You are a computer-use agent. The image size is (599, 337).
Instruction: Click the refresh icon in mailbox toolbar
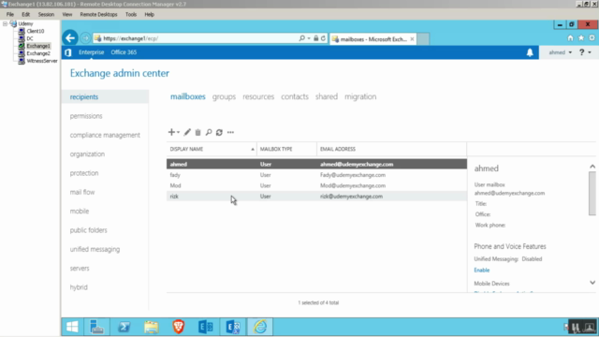pyautogui.click(x=219, y=132)
